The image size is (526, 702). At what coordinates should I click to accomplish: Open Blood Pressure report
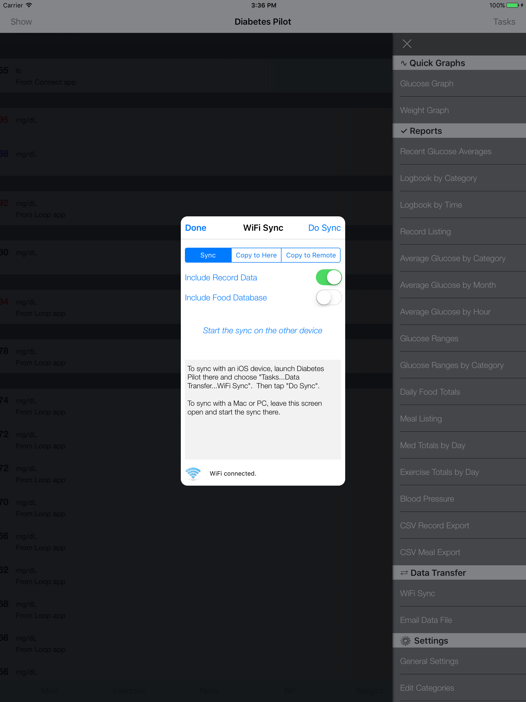459,498
